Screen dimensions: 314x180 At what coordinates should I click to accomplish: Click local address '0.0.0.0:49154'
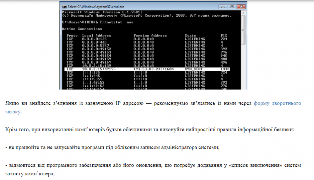(96, 56)
